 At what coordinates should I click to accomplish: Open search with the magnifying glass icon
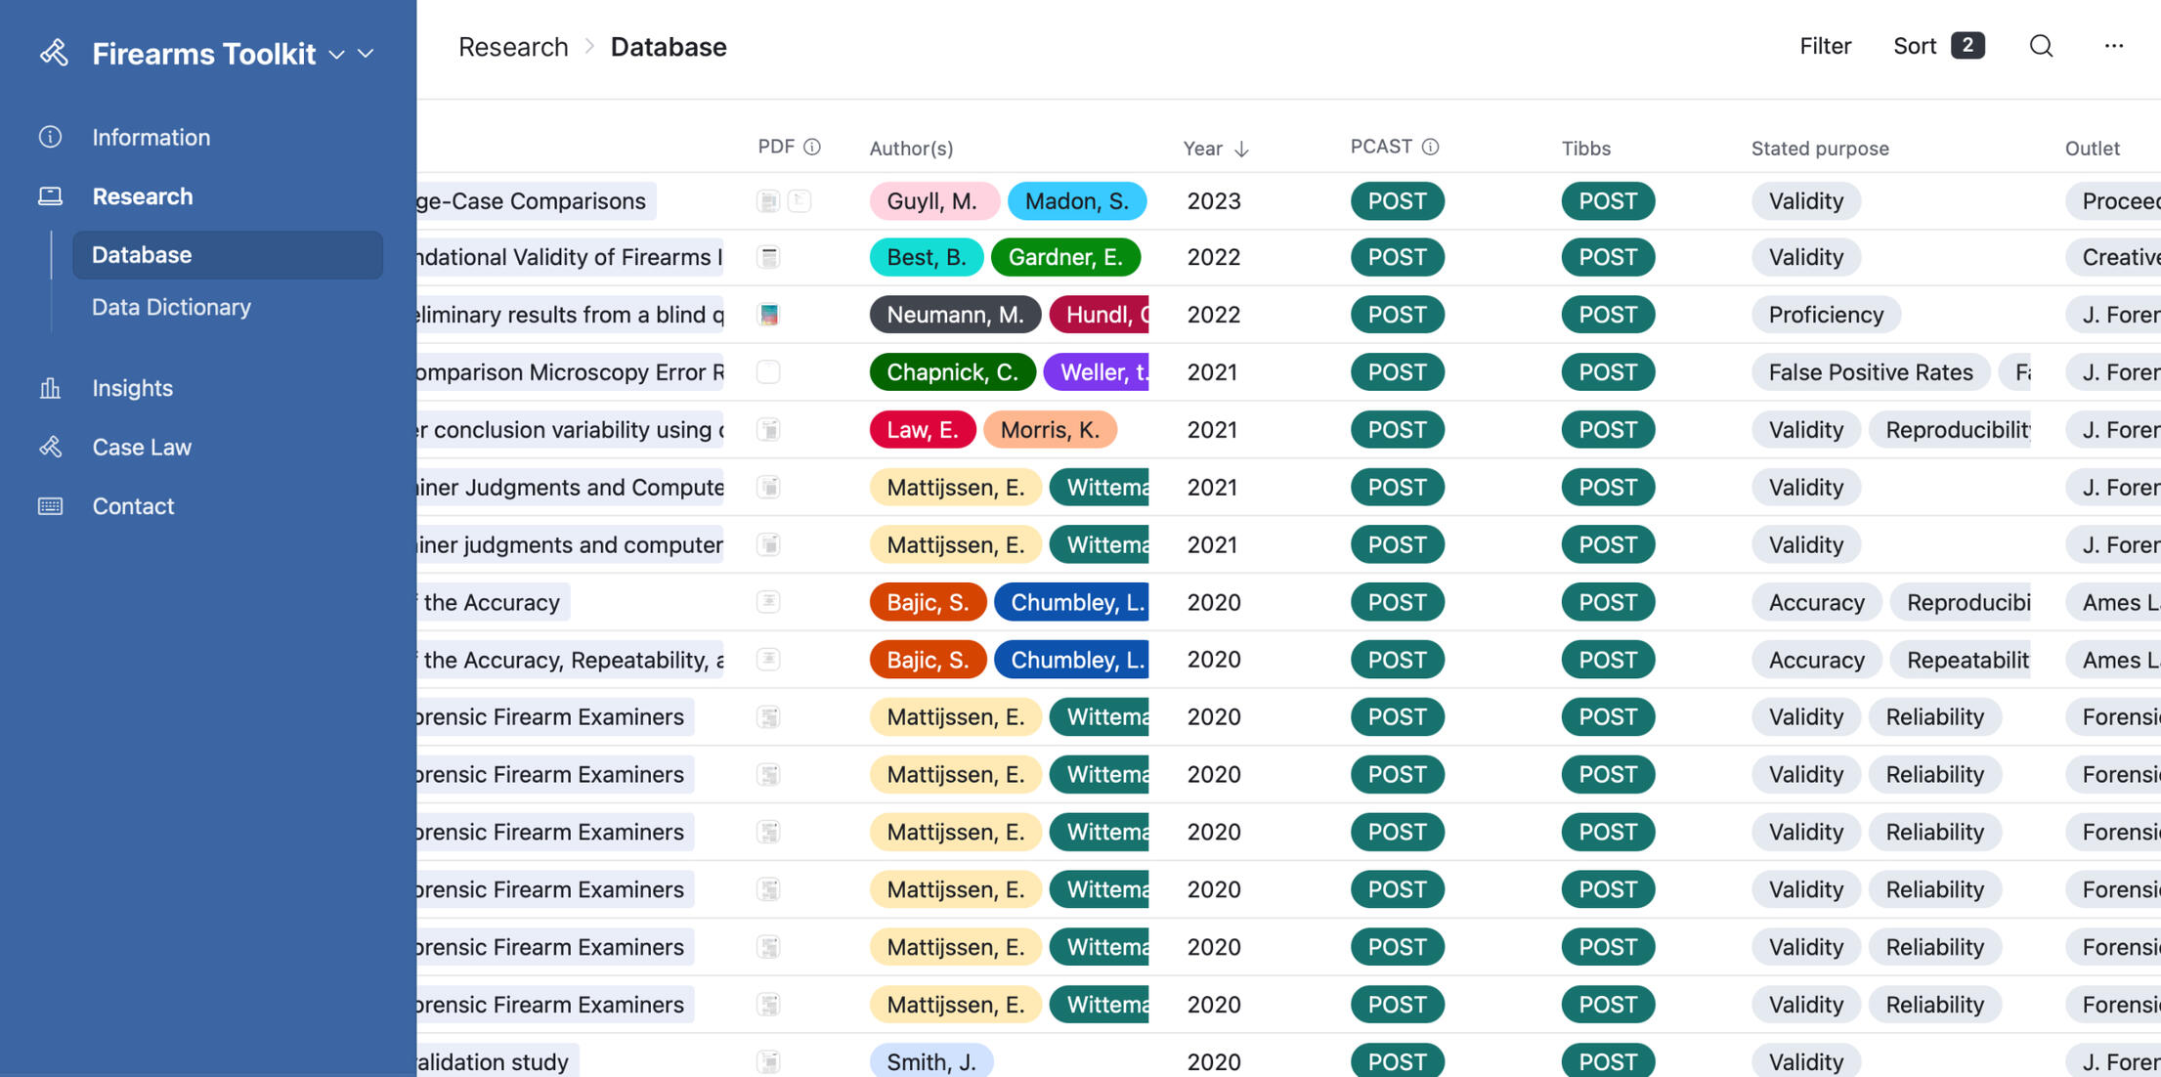point(2041,46)
